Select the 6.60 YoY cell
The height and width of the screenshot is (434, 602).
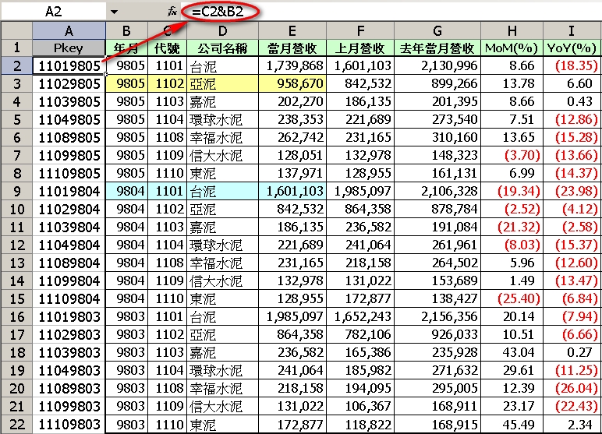[x=572, y=83]
